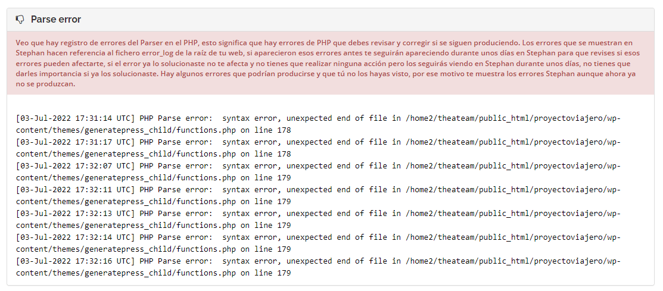Viewport: 663px width, 291px height.
Task: Select the 17:32:14 UTC log timestamp
Action: point(75,237)
